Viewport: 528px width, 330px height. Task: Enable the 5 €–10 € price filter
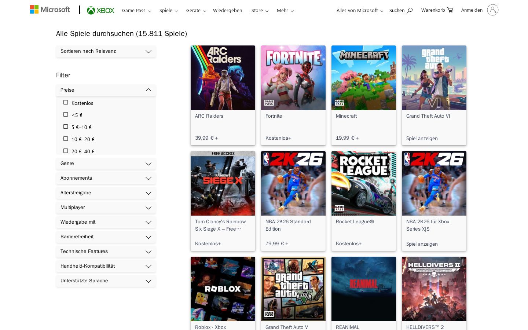[66, 127]
